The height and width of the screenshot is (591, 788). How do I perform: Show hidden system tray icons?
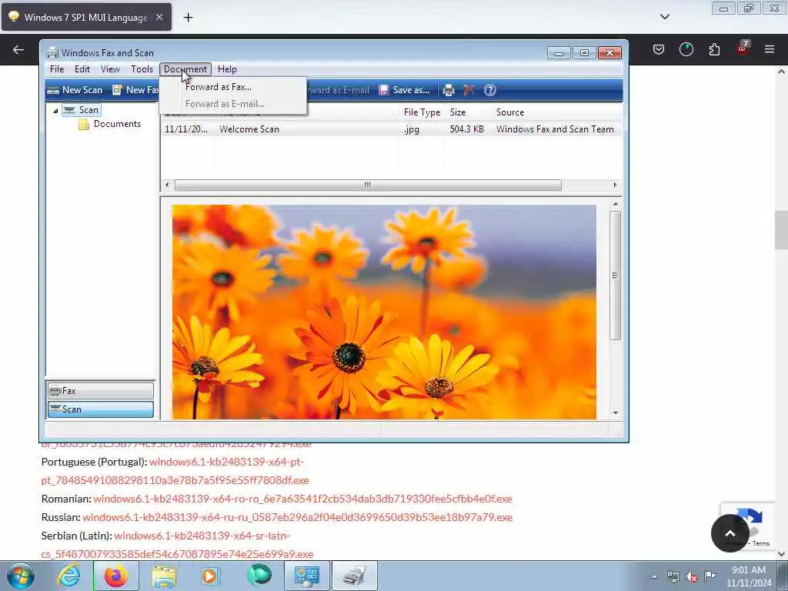[654, 576]
